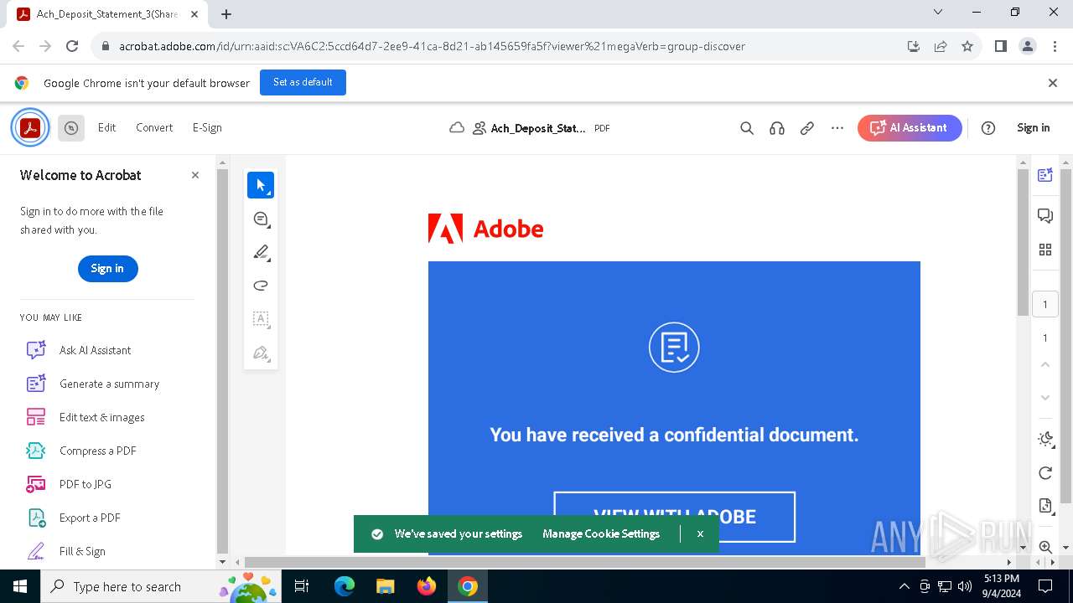
Task: Open the Edit menu
Action: (x=106, y=128)
